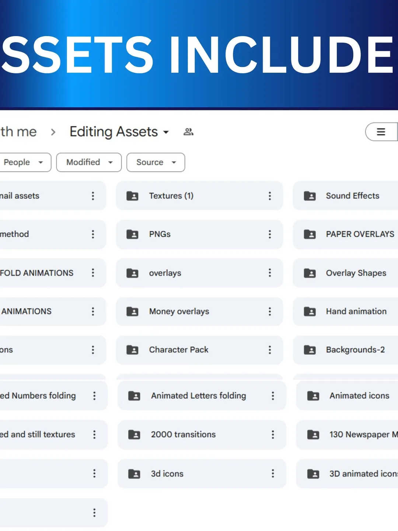
Task: Click the Sound Effects folder icon
Action: (310, 196)
